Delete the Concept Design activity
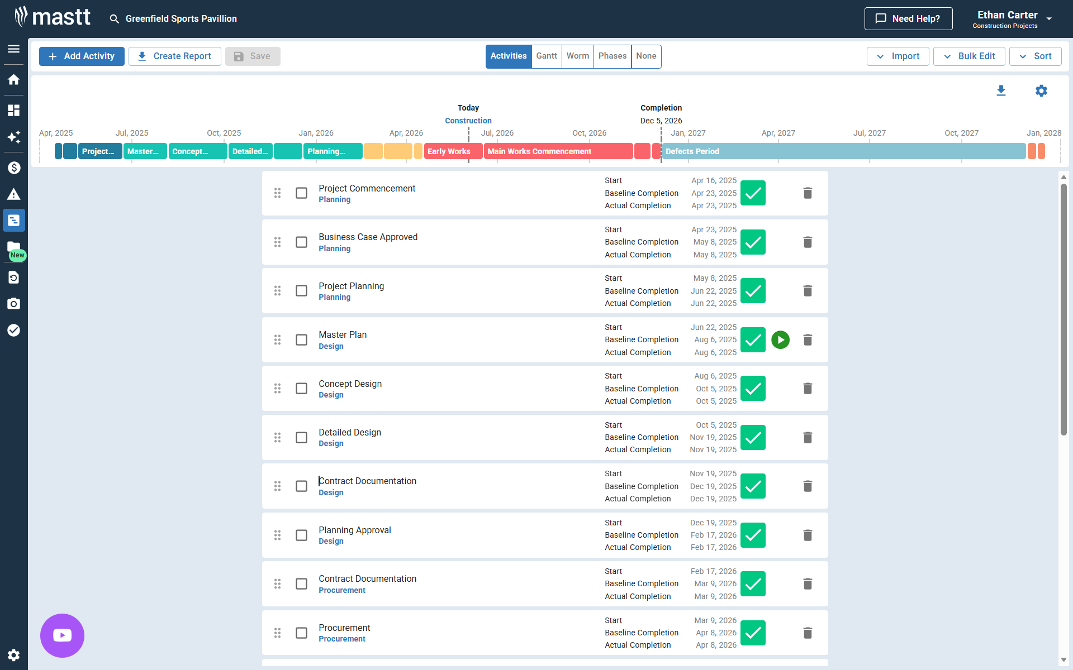Image resolution: width=1073 pixels, height=670 pixels. coord(808,389)
